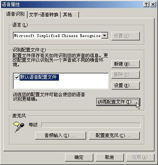Switch to the 其他 tab

(x=70, y=15)
